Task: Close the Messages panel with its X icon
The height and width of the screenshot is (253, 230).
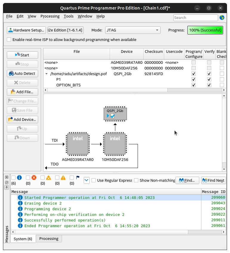Action: [x=7, y=177]
